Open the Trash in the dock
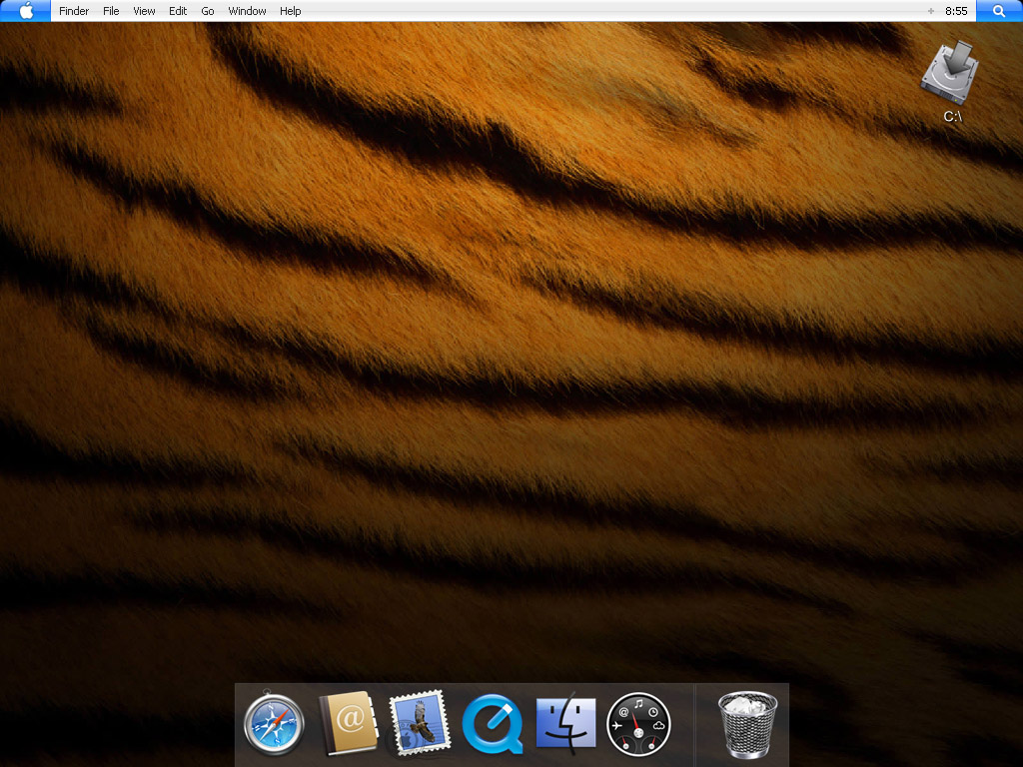 coord(747,725)
